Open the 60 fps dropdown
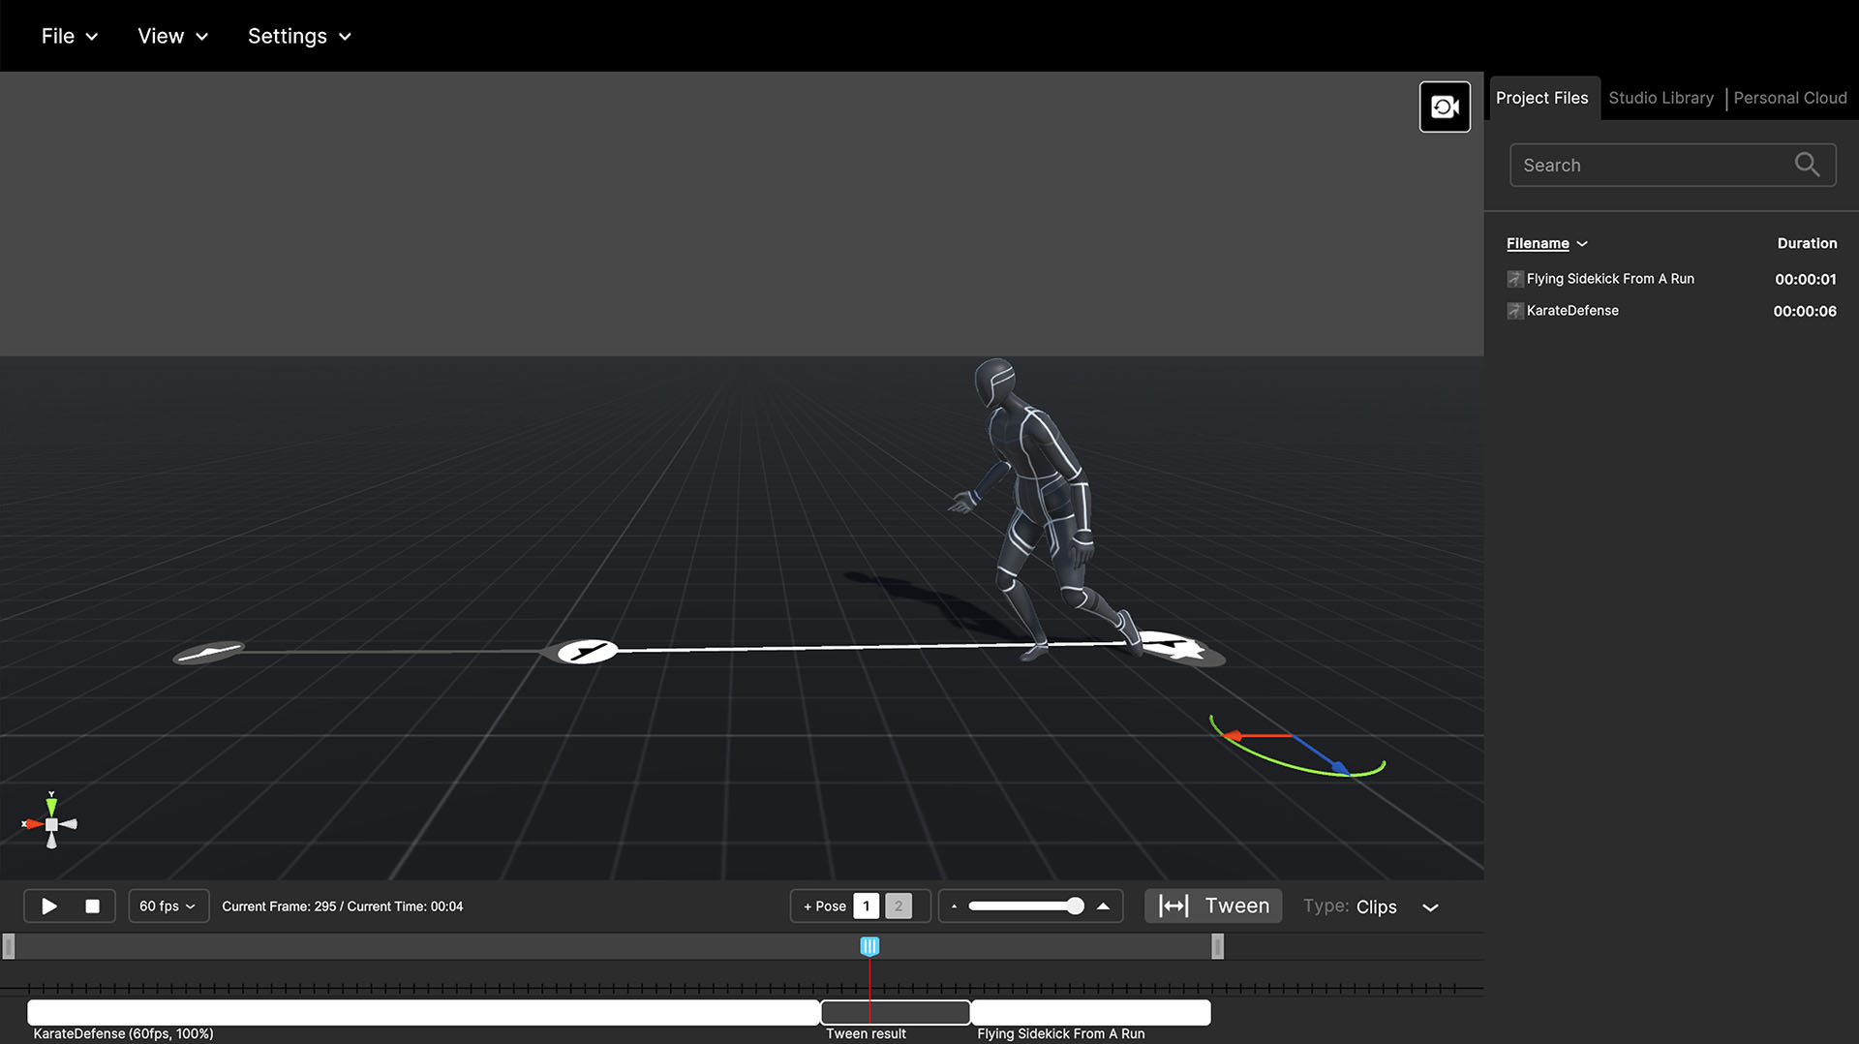Screen dimensions: 1859x1044 168,906
